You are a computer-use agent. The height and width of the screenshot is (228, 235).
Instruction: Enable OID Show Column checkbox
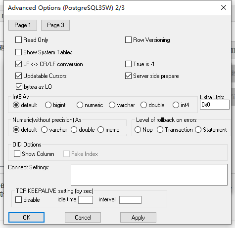pos(17,154)
